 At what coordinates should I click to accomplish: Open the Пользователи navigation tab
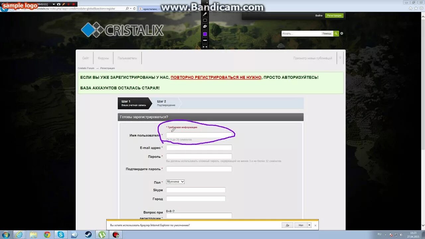127,58
